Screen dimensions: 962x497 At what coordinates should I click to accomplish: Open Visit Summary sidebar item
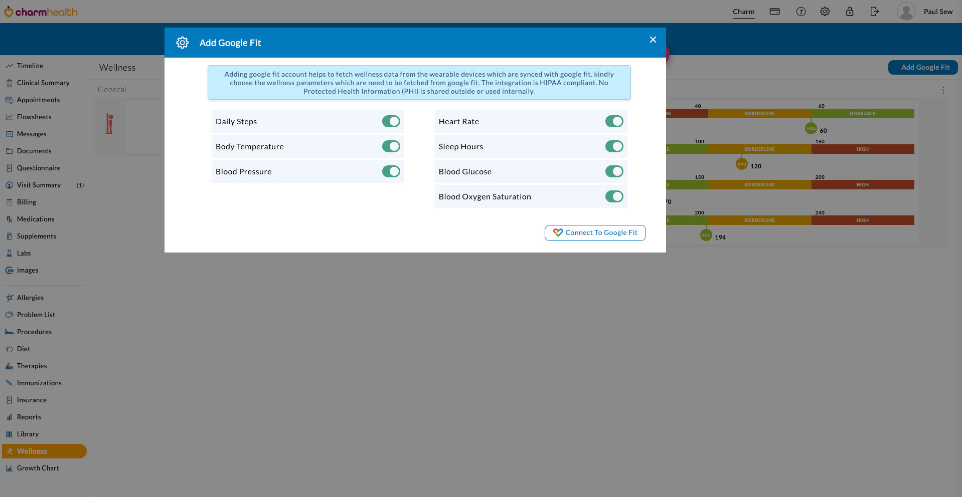click(x=39, y=185)
